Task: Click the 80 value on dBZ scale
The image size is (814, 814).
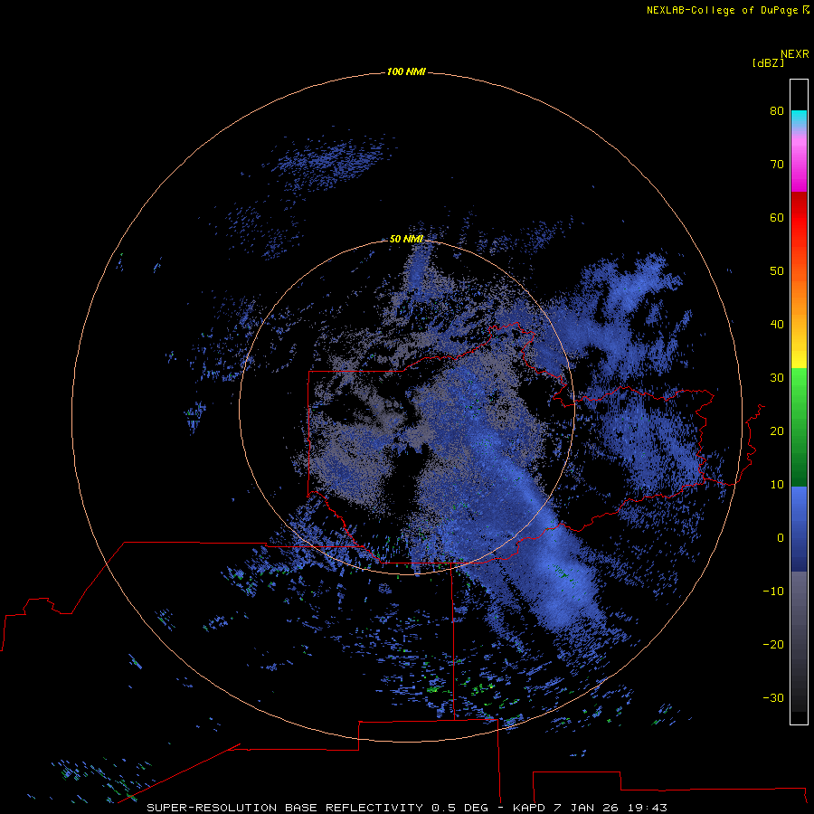Action: [x=777, y=110]
